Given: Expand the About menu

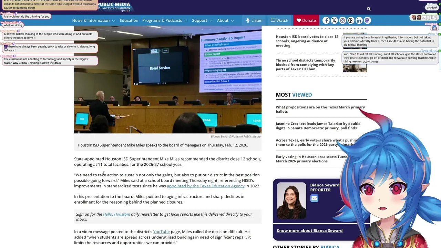Looking at the screenshot, I should click(x=225, y=20).
